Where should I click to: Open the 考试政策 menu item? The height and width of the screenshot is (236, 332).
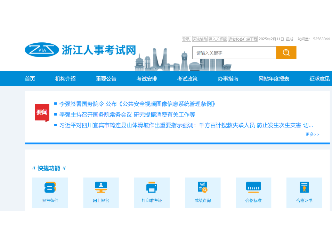click(187, 78)
